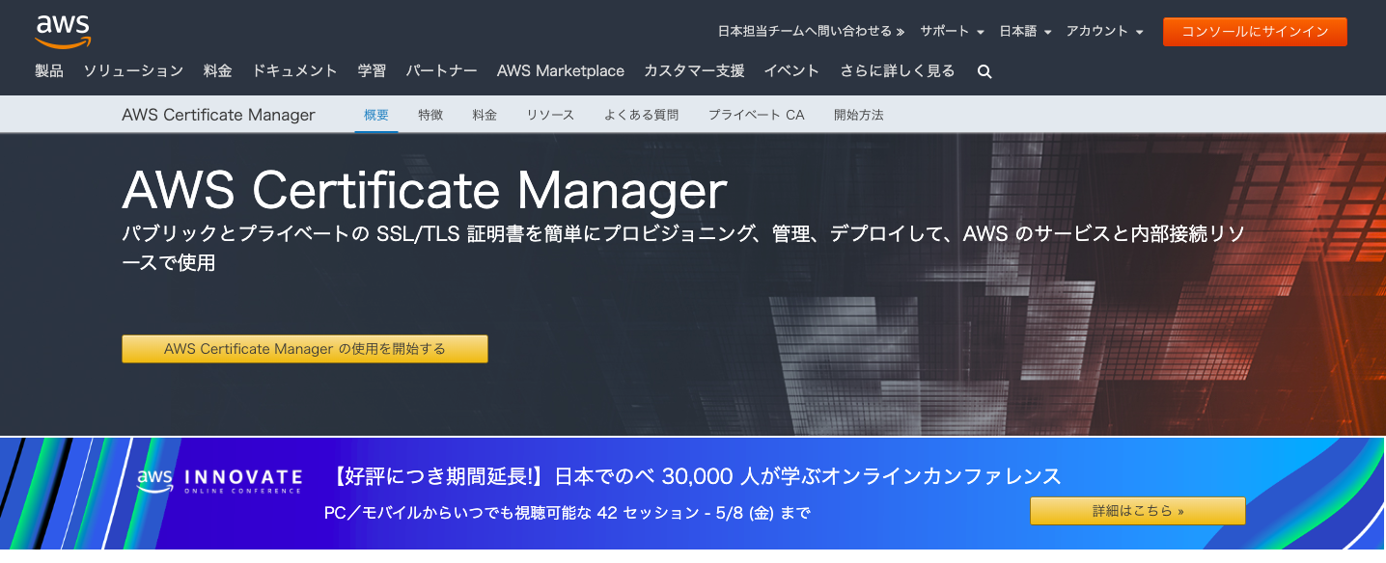Click the AWS logo

(x=63, y=31)
